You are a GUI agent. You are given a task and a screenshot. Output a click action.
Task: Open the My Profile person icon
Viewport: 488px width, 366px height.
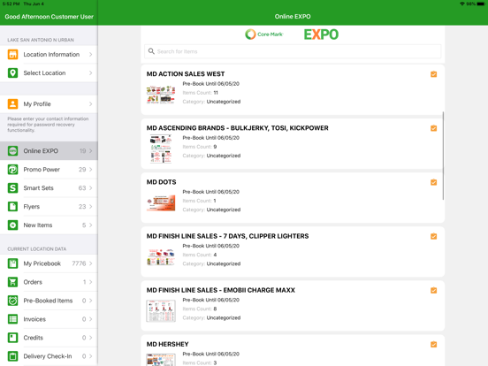click(x=12, y=104)
